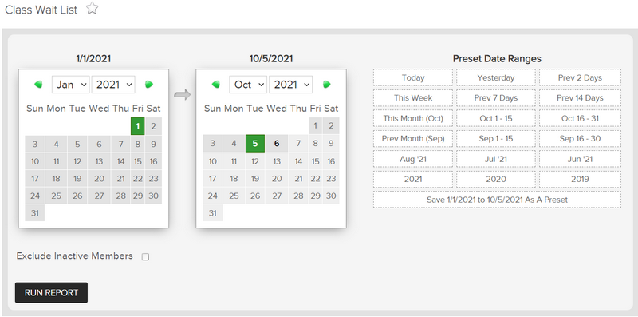Choose the Prev 7 Days preset

pos(496,97)
